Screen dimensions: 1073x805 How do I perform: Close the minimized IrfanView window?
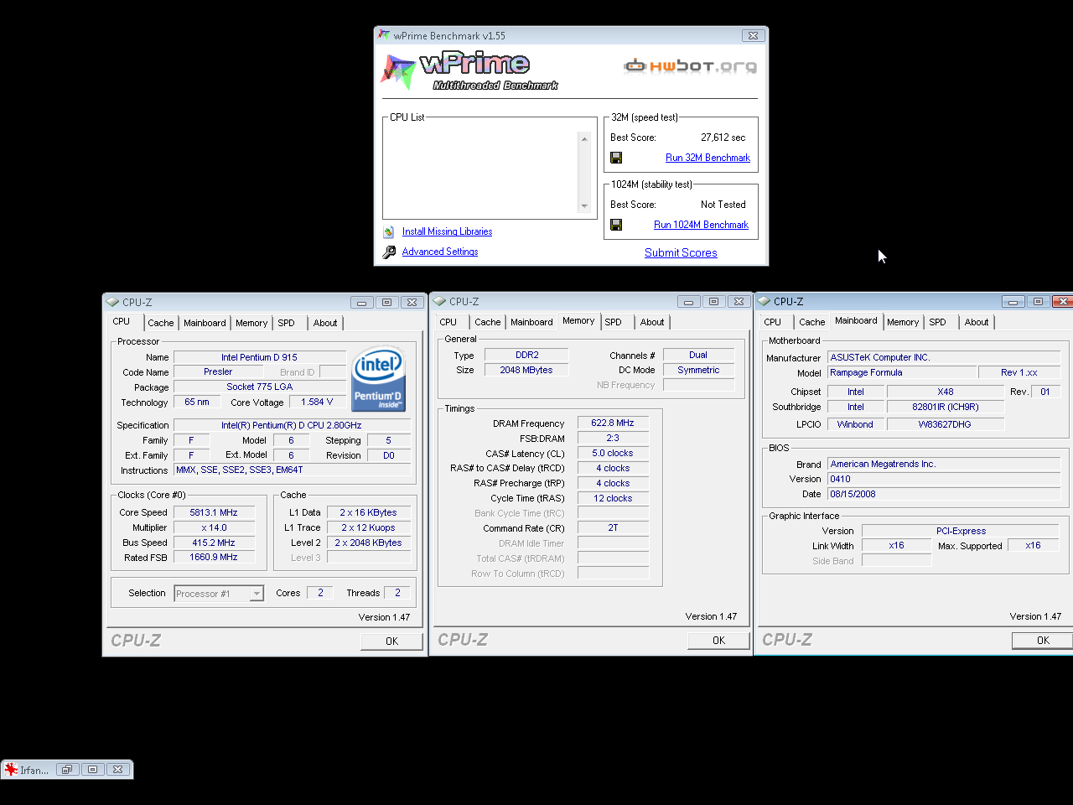[x=118, y=769]
